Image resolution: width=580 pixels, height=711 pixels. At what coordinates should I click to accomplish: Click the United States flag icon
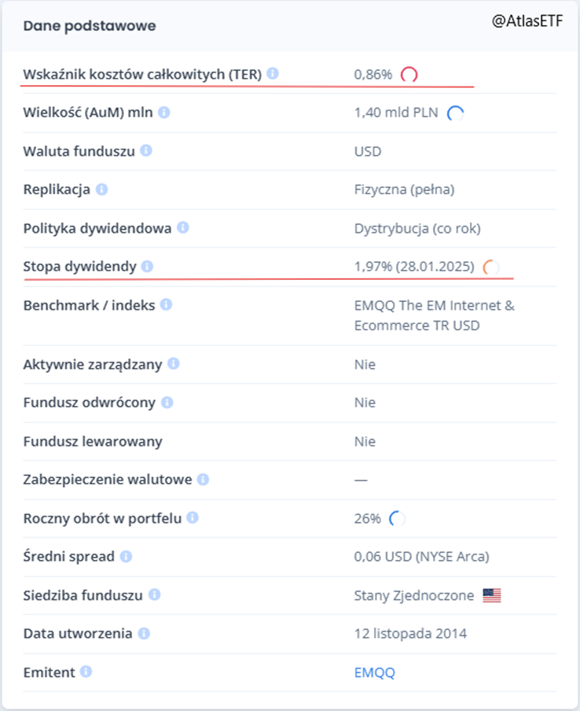(490, 595)
